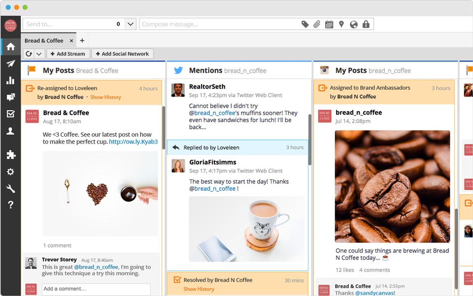Toggle the globe targeting icon
The image size is (473, 296).
coord(353,24)
